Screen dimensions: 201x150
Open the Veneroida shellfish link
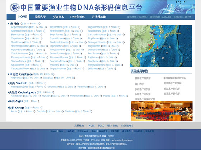point(83,87)
